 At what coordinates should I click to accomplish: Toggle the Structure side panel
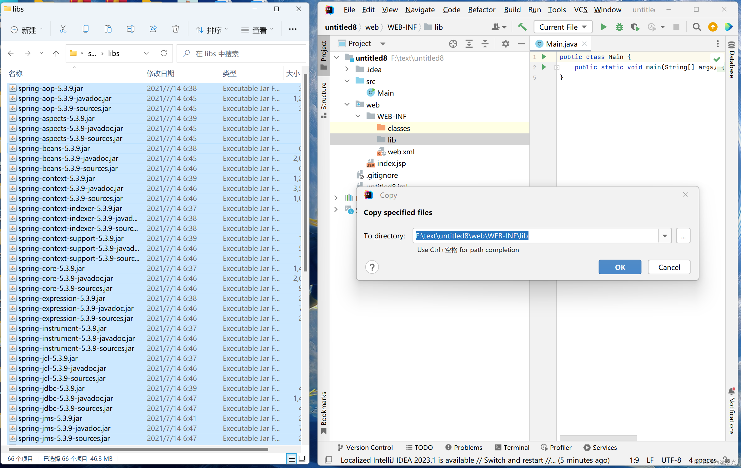pos(324,100)
